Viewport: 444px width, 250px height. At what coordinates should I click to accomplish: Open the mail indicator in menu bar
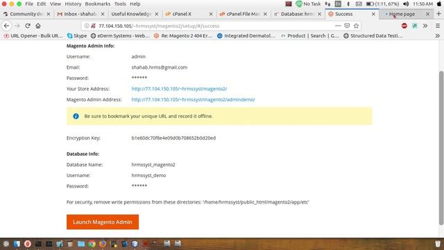tap(359, 4)
